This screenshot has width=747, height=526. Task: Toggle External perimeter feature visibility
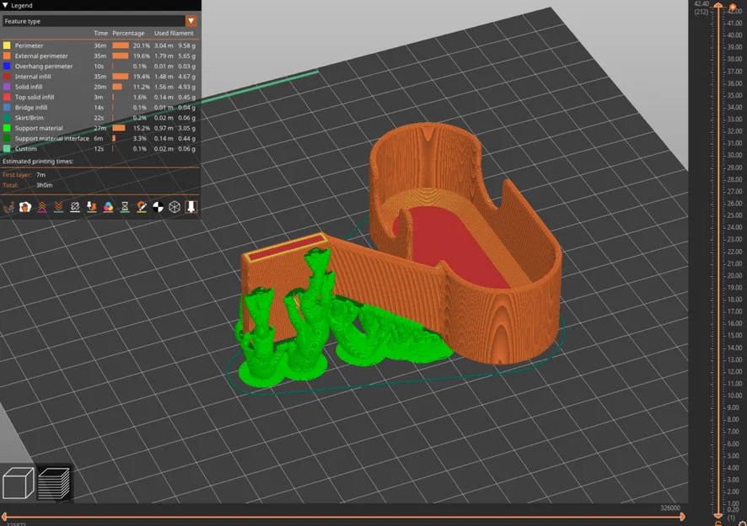pos(99,56)
